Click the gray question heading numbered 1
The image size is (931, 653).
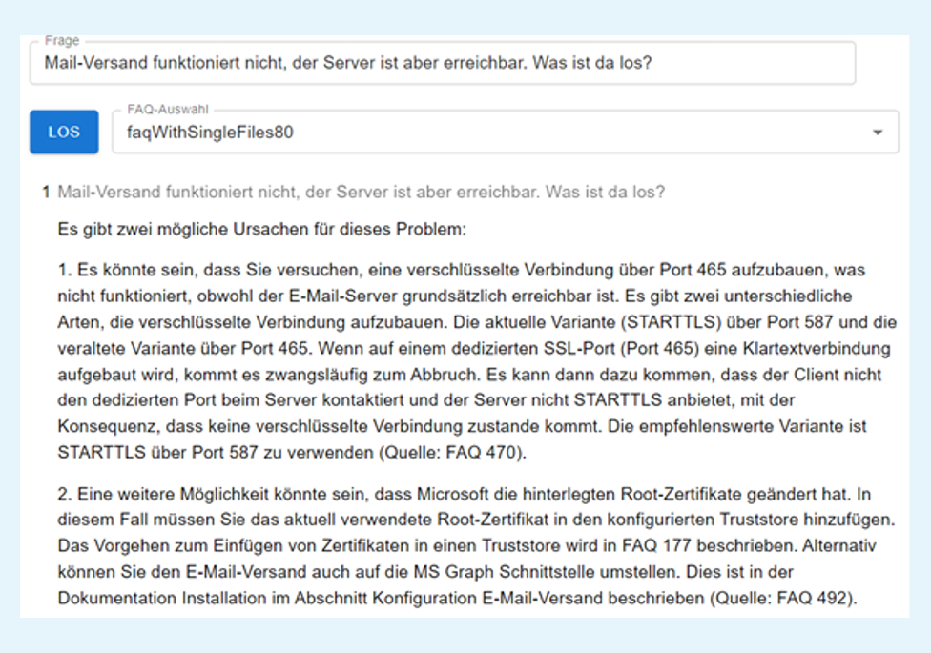pos(361,193)
